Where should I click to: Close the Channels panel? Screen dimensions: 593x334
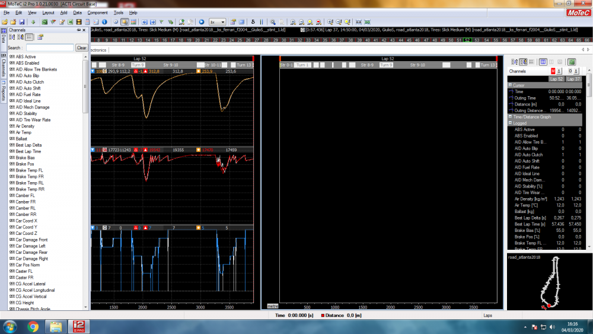point(84,30)
